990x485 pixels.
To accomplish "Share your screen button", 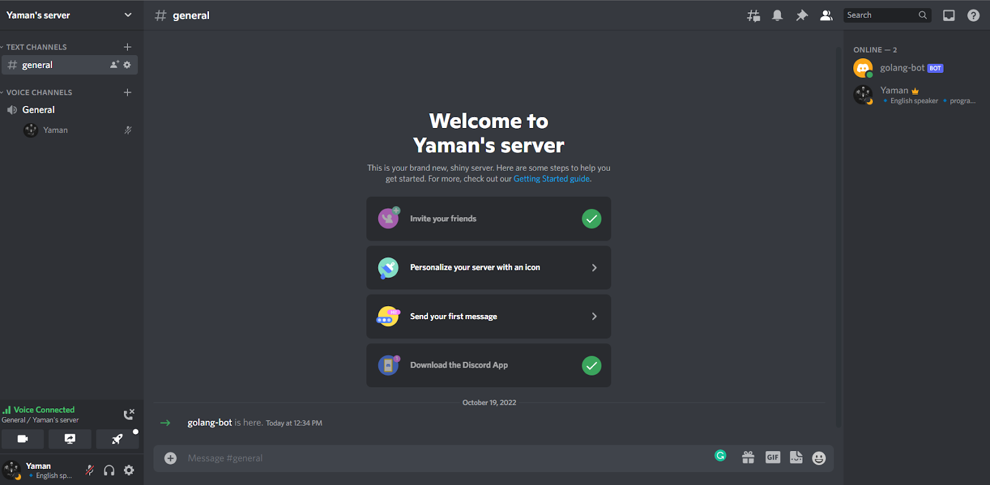I will [x=70, y=439].
